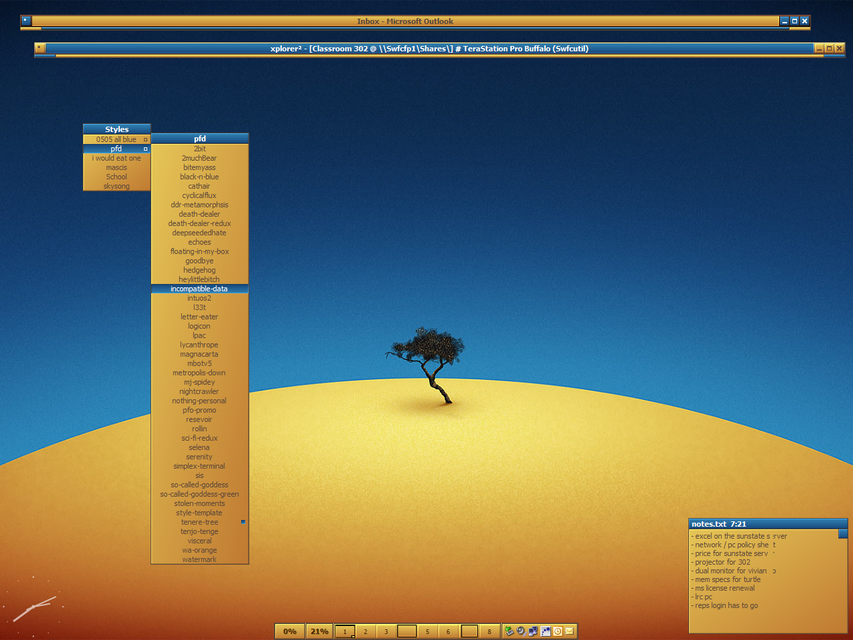Image resolution: width=853 pixels, height=640 pixels.
Task: Select the stolen-moments style
Action: click(200, 503)
